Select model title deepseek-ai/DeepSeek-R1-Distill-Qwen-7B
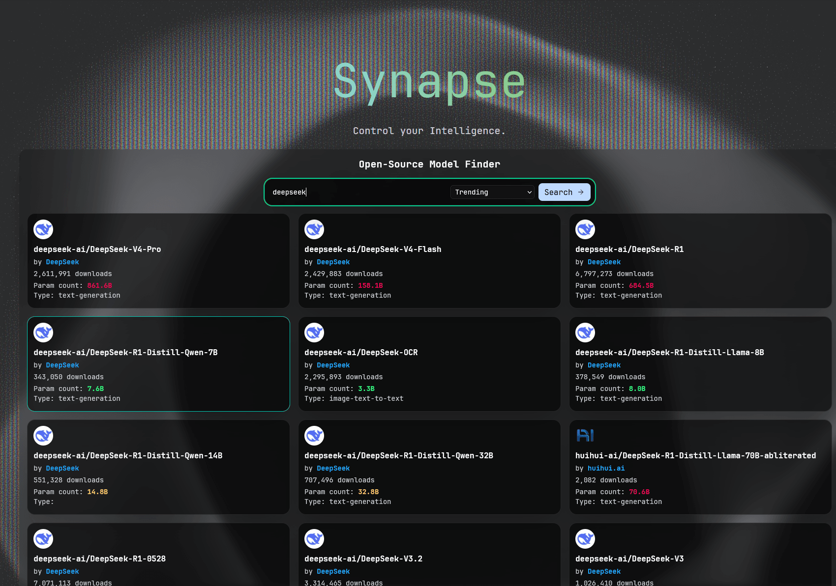This screenshot has width=836, height=586. coord(125,353)
